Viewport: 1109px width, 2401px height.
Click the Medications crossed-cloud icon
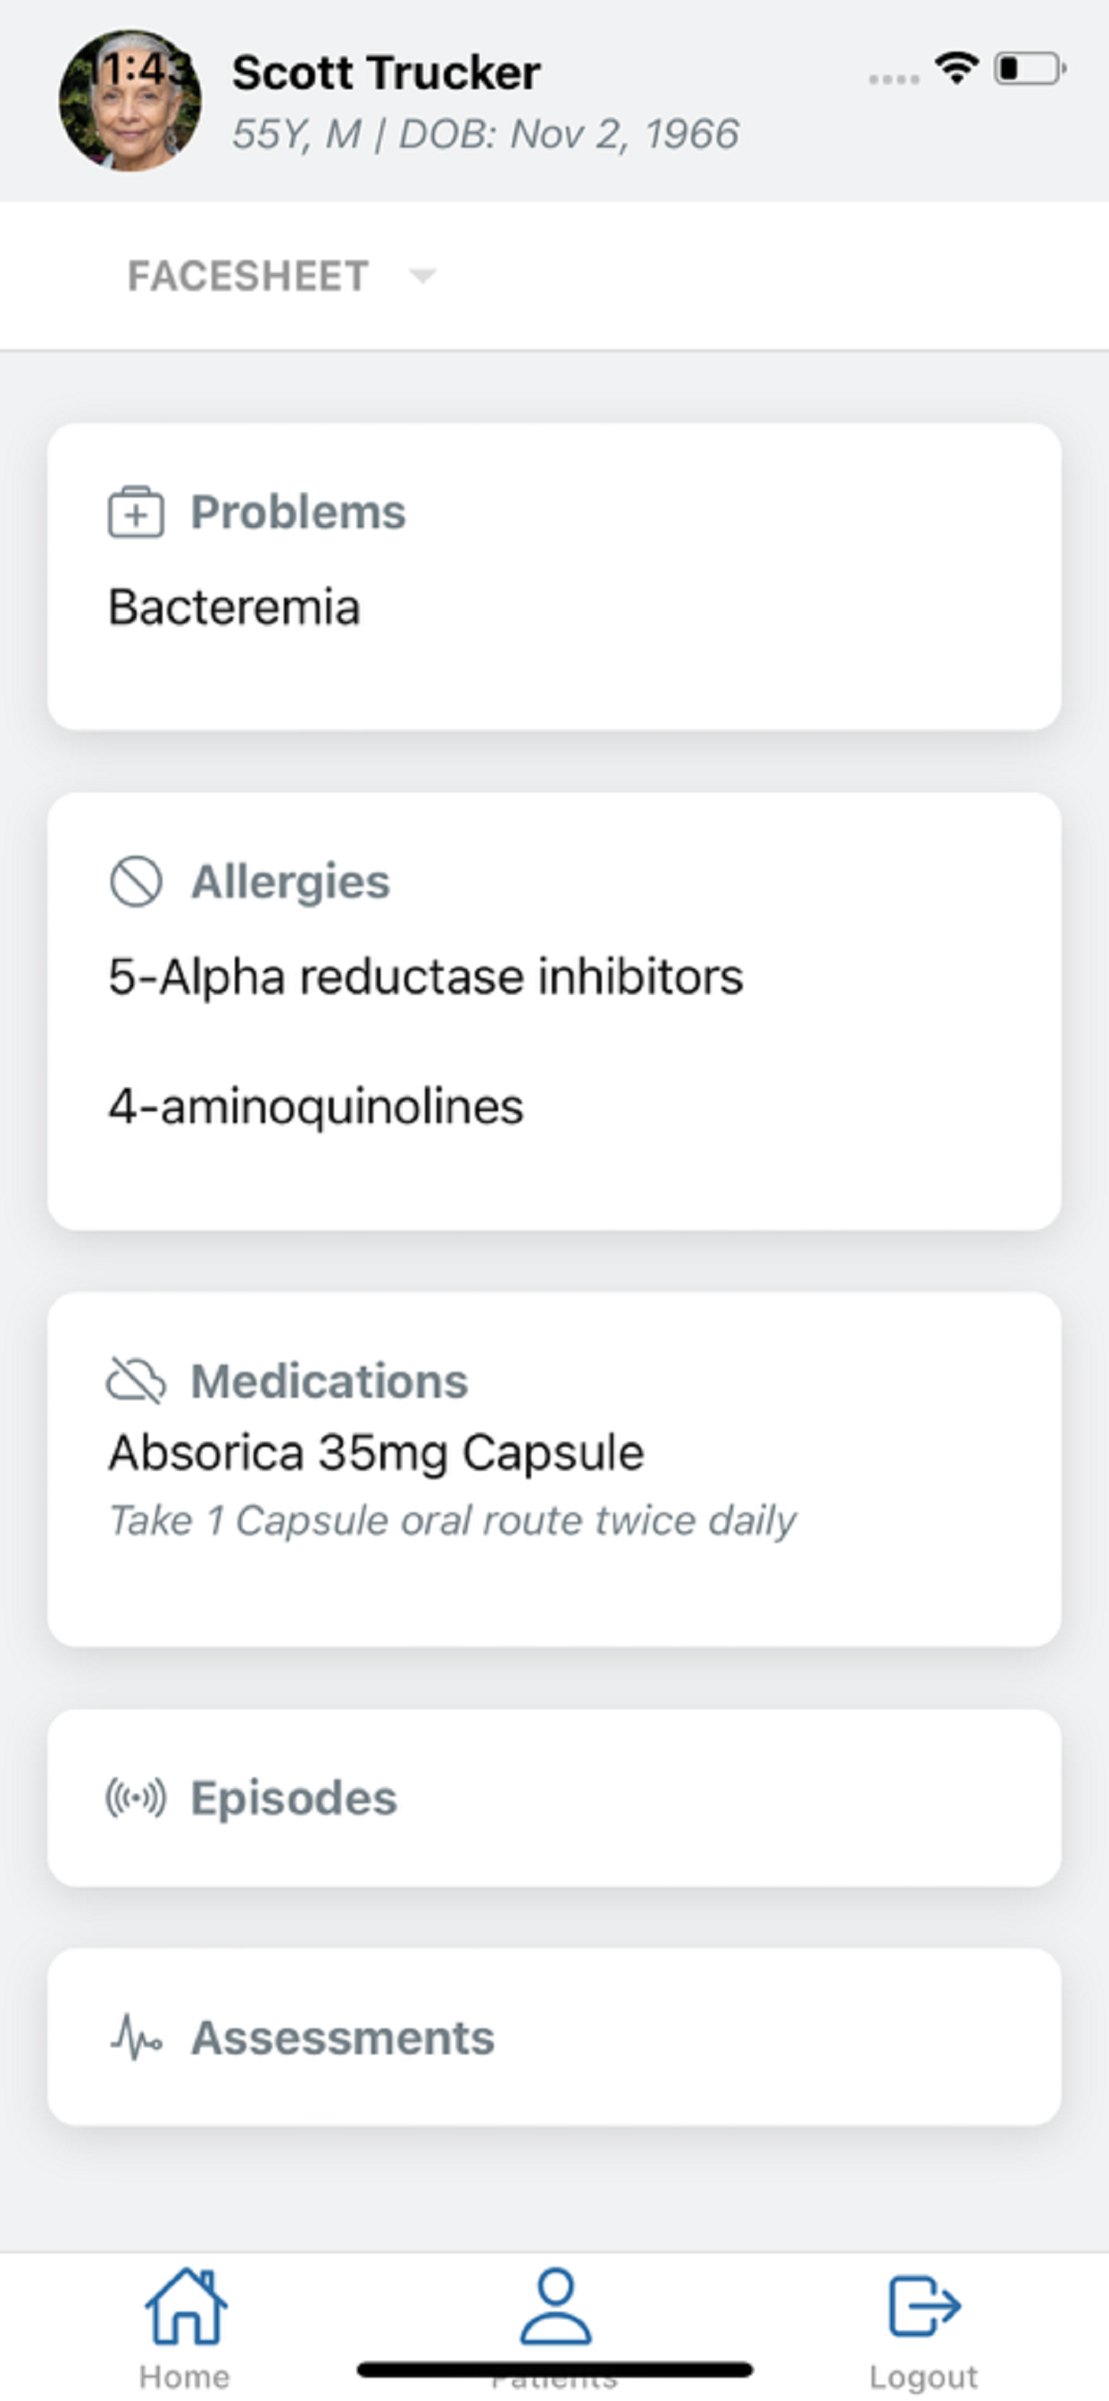[136, 1380]
